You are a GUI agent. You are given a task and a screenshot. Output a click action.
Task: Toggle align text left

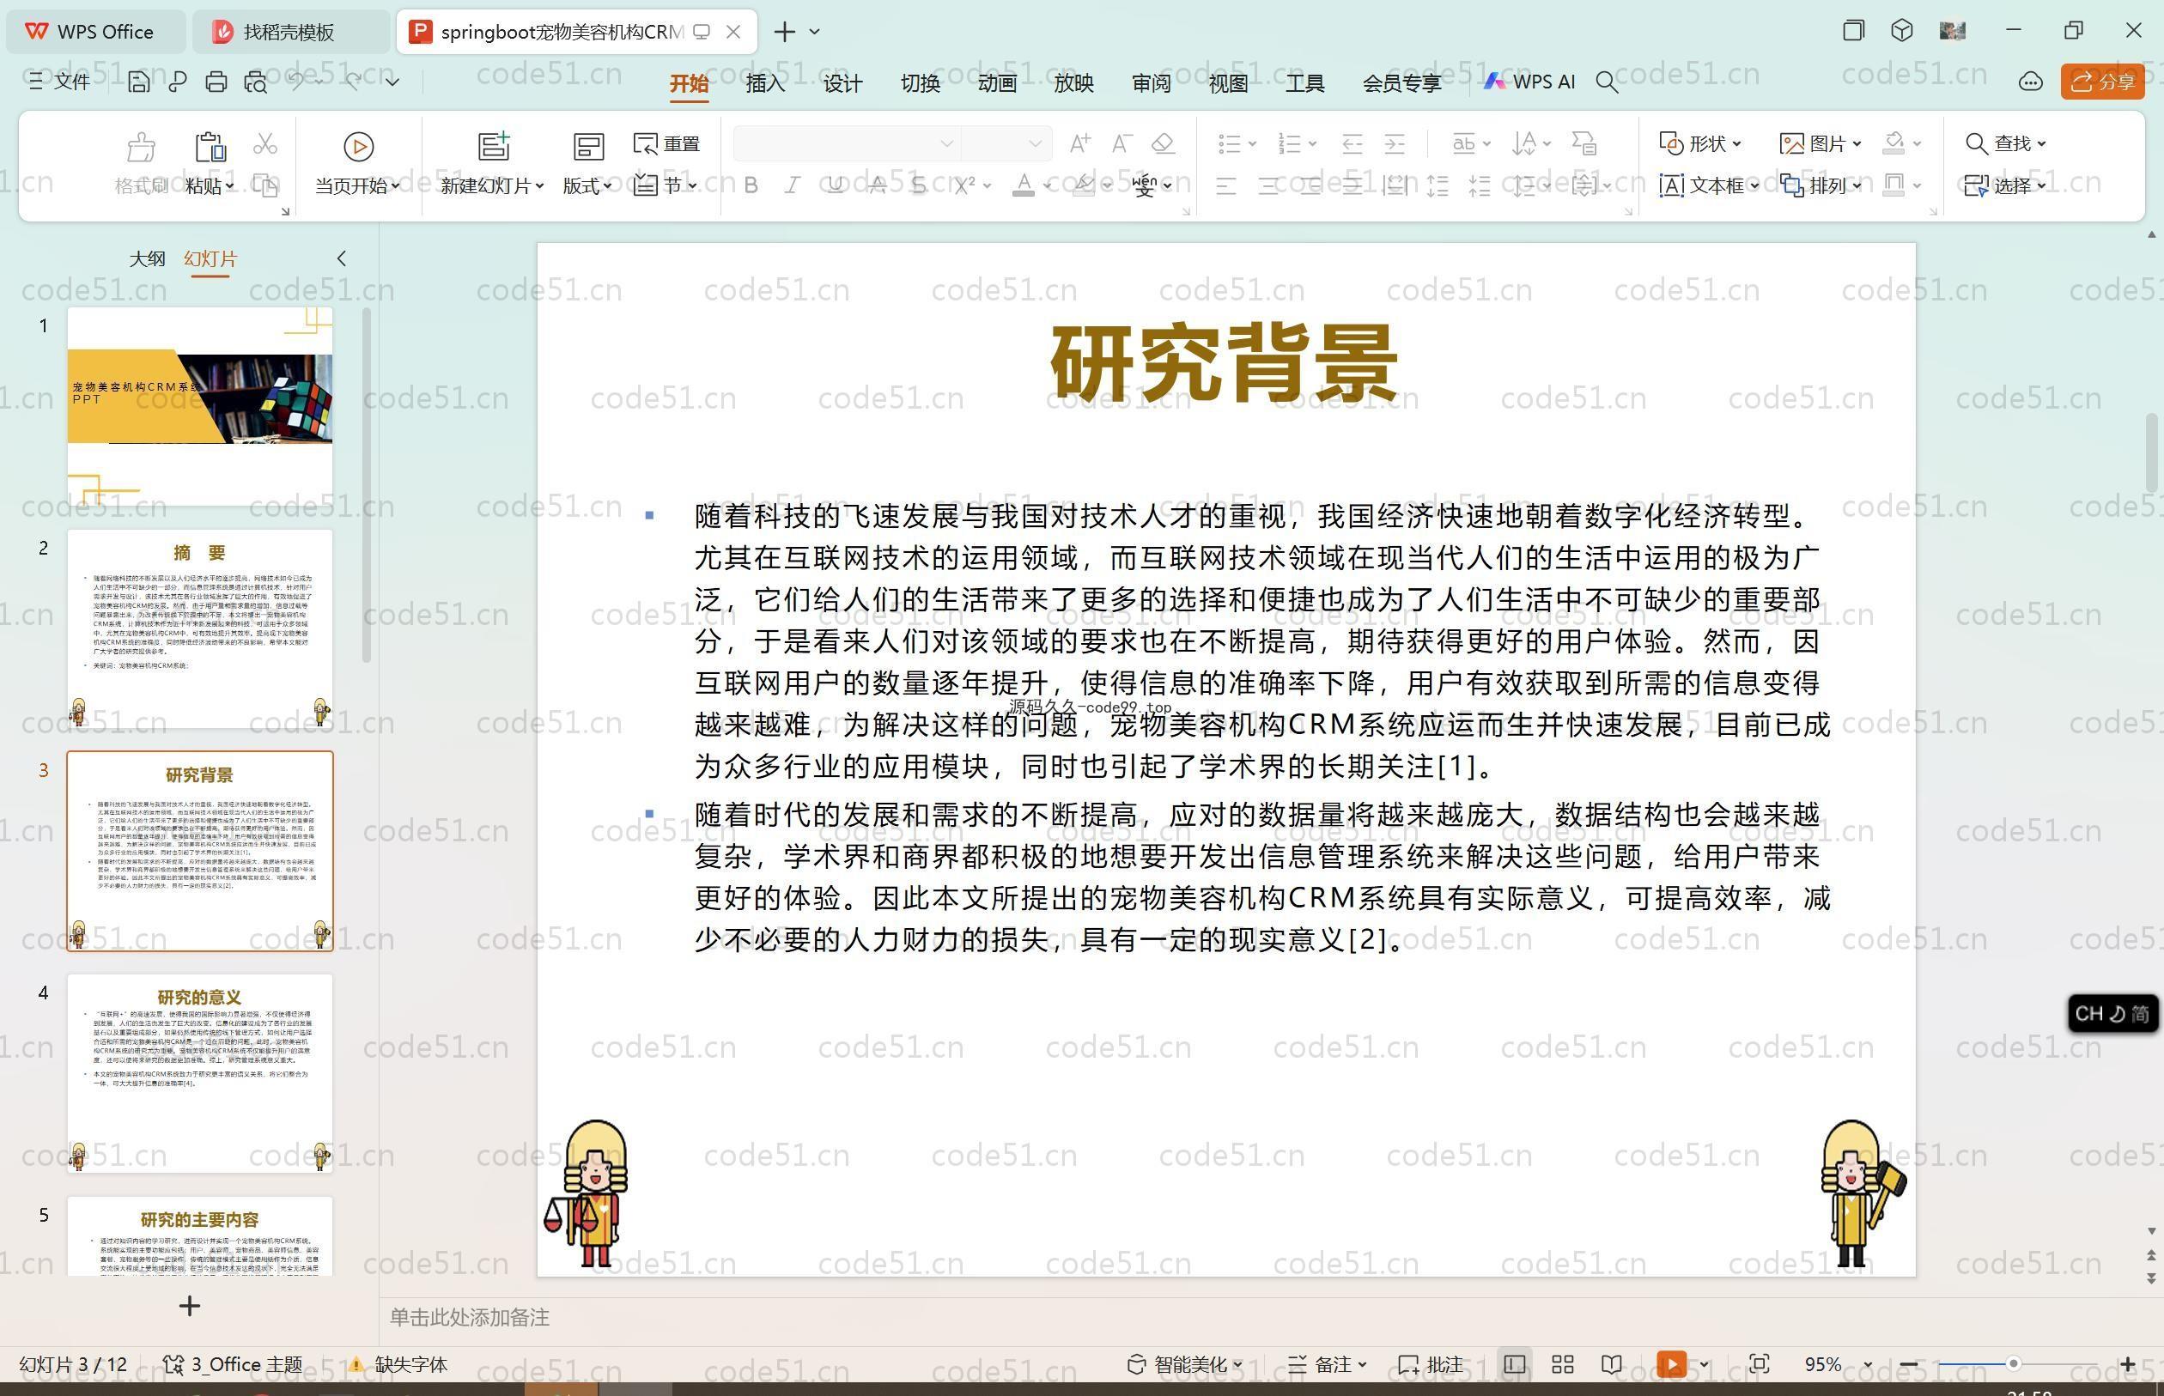click(x=1225, y=185)
